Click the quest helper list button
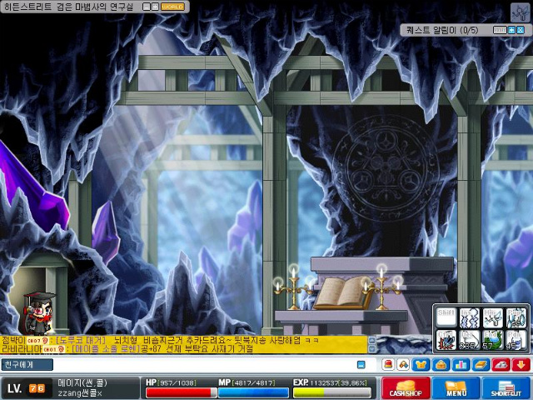 (500, 30)
